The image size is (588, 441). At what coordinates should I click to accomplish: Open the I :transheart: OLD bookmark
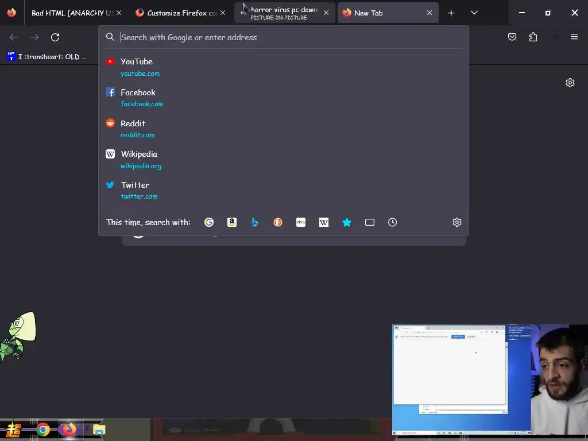pyautogui.click(x=47, y=57)
